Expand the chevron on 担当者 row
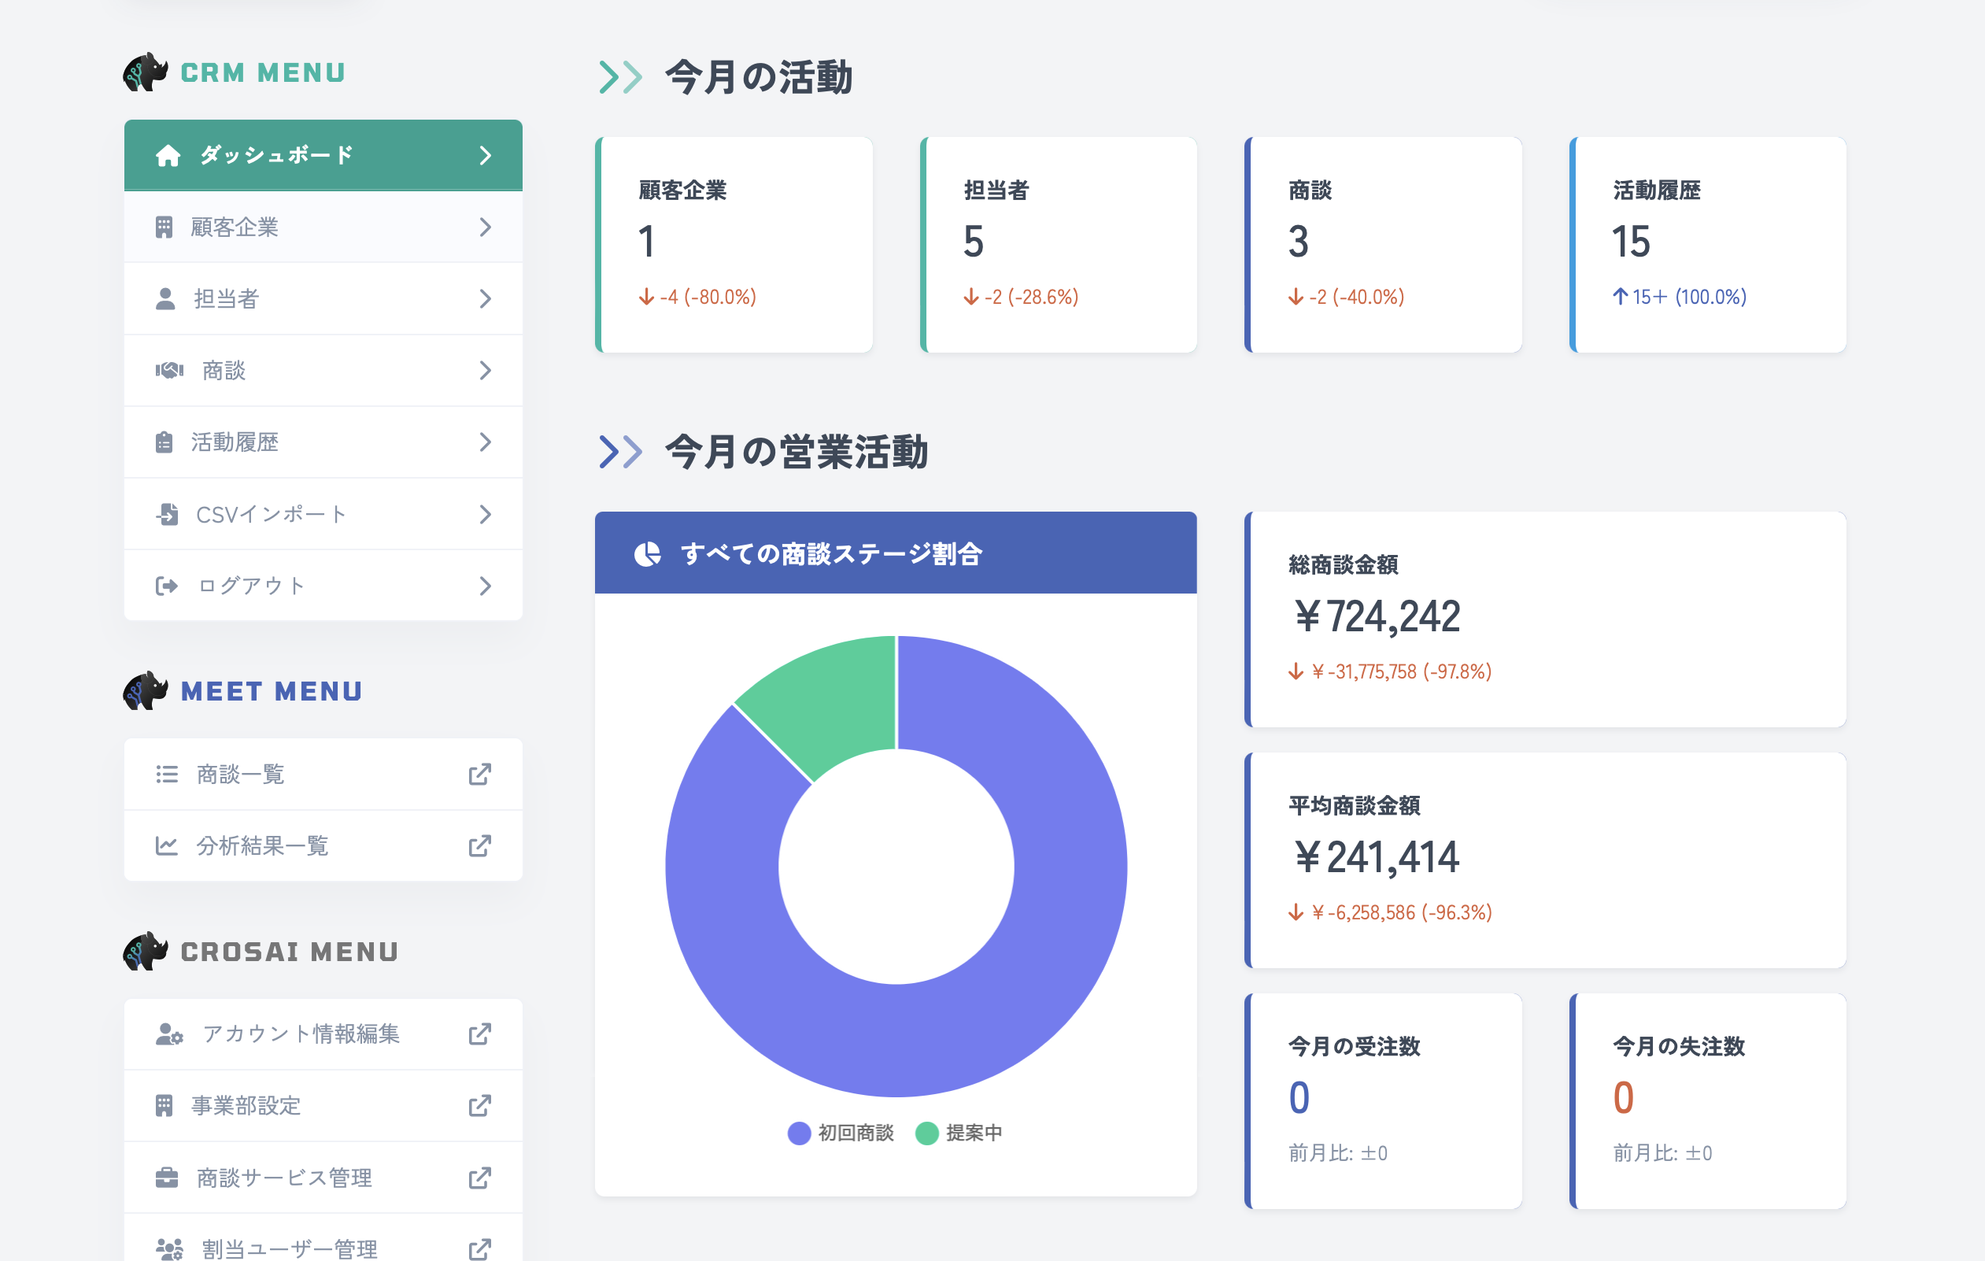This screenshot has height=1261, width=1985. (486, 298)
